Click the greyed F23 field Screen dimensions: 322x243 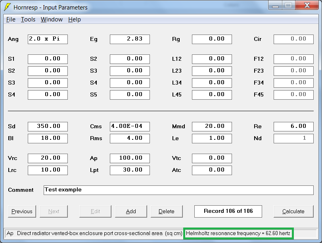[293, 71]
